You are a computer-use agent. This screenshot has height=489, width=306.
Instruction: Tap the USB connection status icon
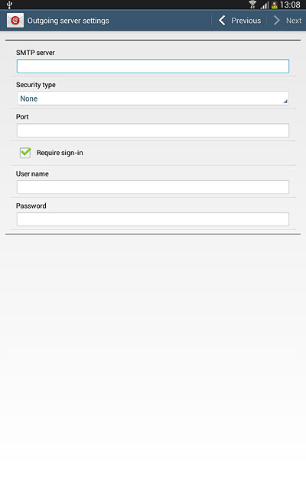point(9,5)
